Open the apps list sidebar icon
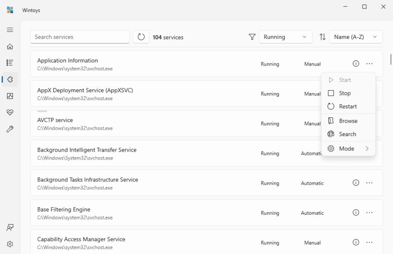This screenshot has height=254, width=393. [10, 63]
